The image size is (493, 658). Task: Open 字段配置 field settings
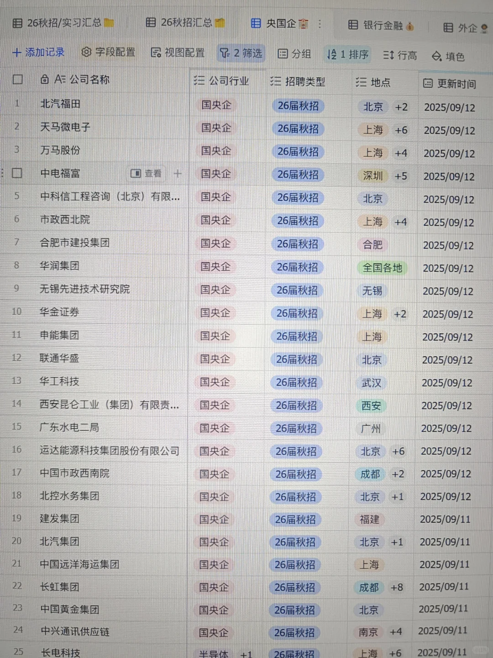pos(108,52)
